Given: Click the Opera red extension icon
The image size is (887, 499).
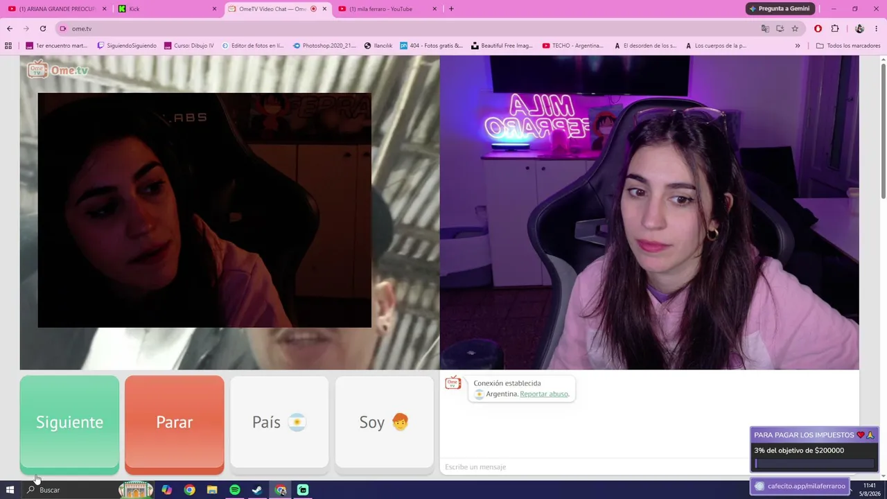Looking at the screenshot, I should click(818, 28).
